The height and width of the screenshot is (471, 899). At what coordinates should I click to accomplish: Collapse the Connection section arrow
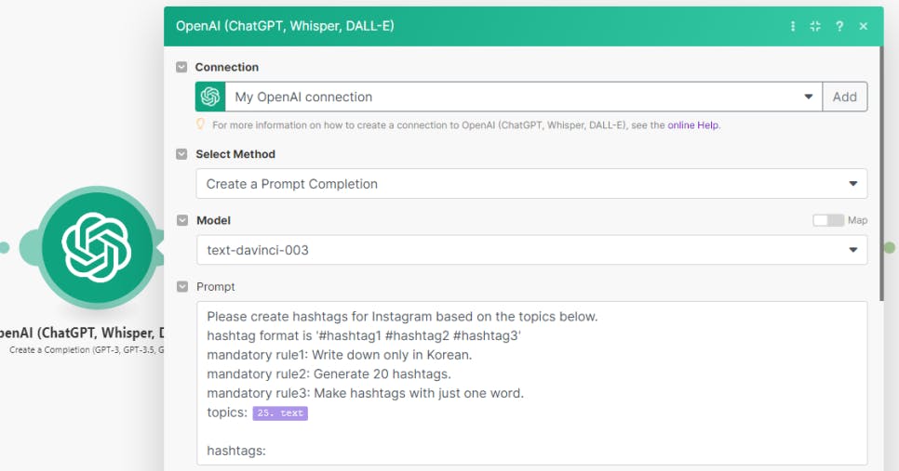tap(182, 67)
